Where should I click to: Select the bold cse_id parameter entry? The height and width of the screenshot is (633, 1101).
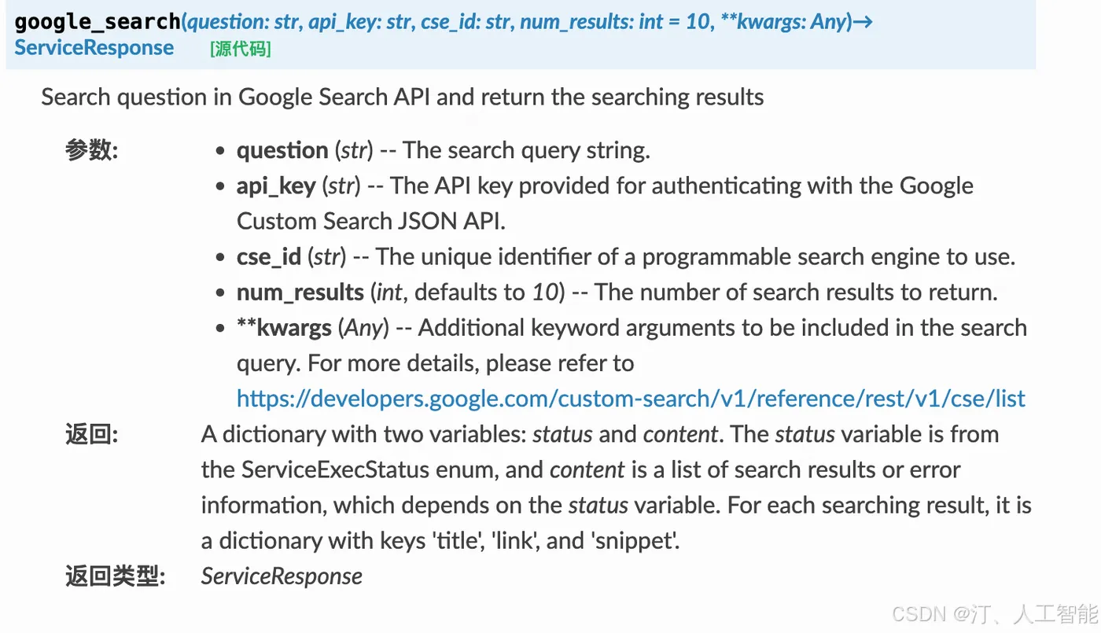[268, 256]
